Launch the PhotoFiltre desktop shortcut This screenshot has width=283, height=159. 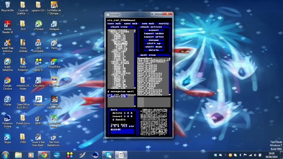tap(54, 63)
